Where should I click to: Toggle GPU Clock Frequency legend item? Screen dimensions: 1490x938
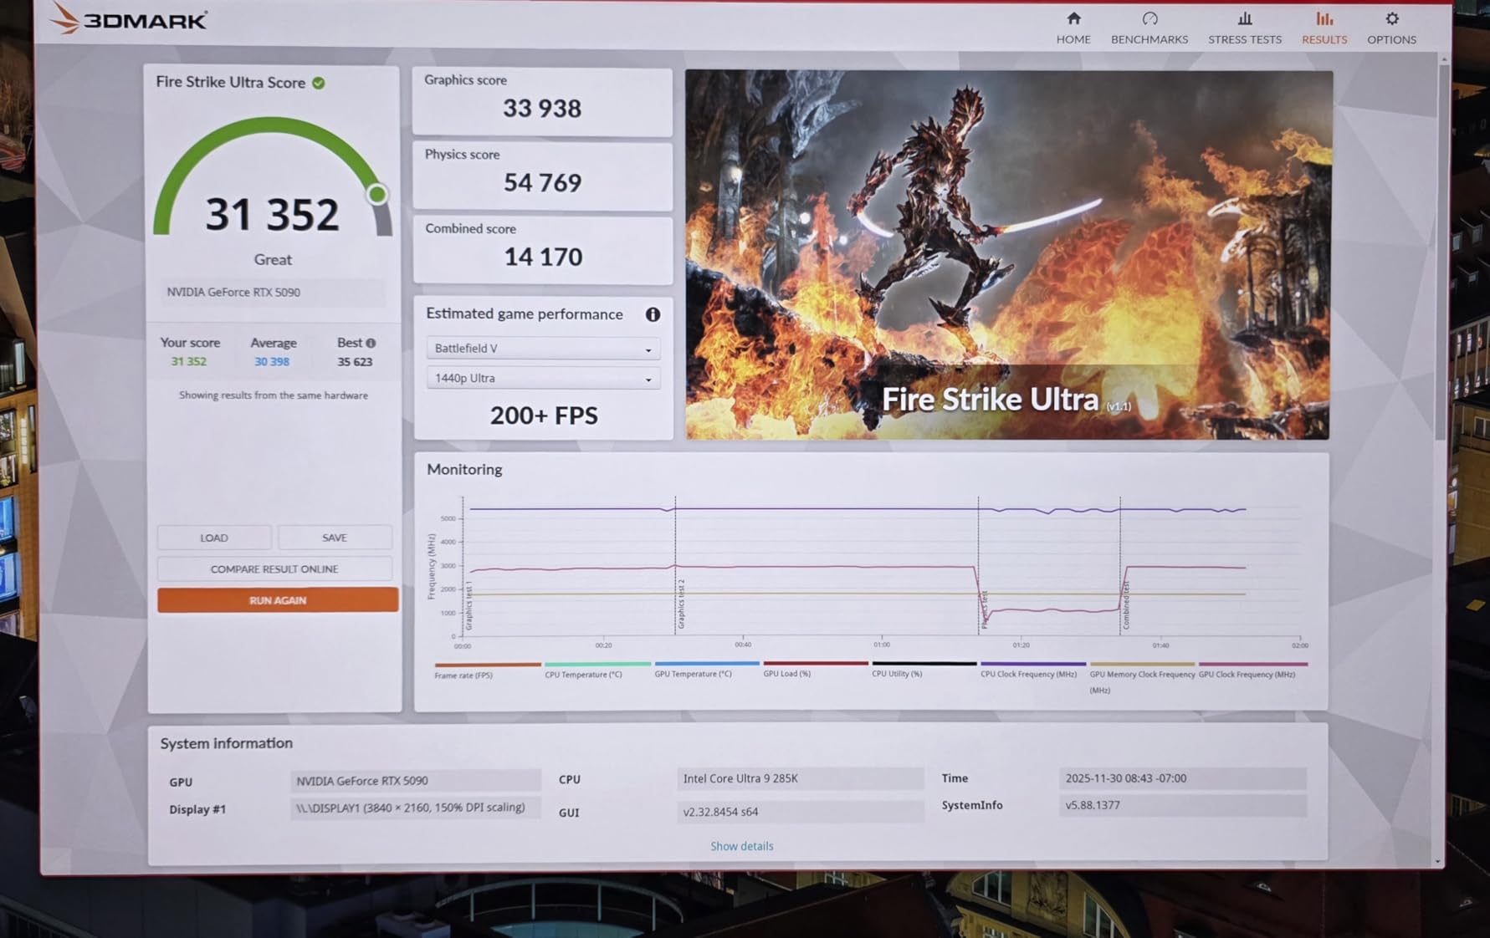tap(1252, 670)
